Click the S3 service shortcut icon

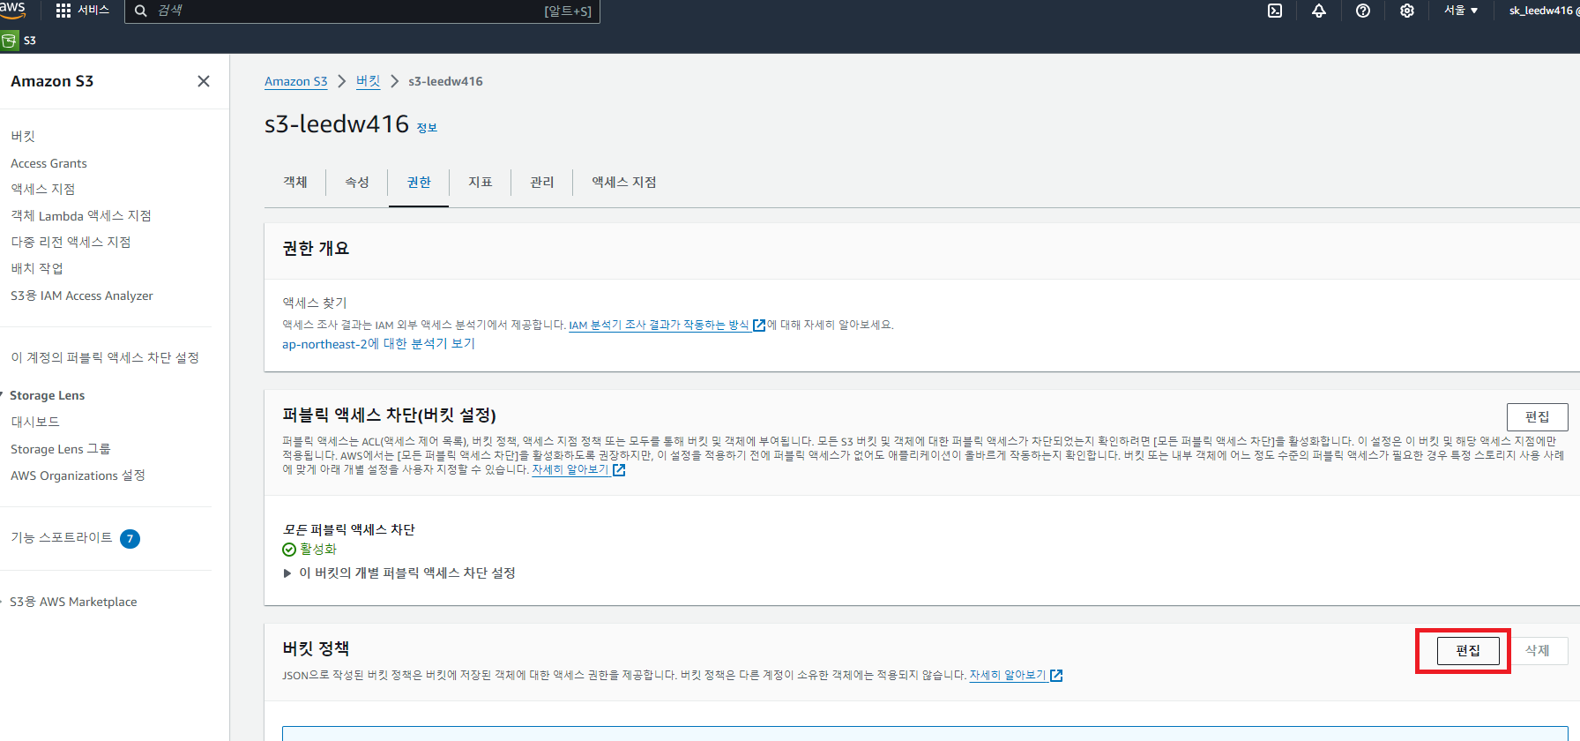click(x=10, y=41)
